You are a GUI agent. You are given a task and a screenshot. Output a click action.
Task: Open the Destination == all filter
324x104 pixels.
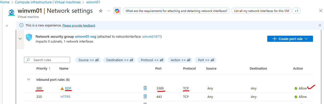(x=119, y=60)
